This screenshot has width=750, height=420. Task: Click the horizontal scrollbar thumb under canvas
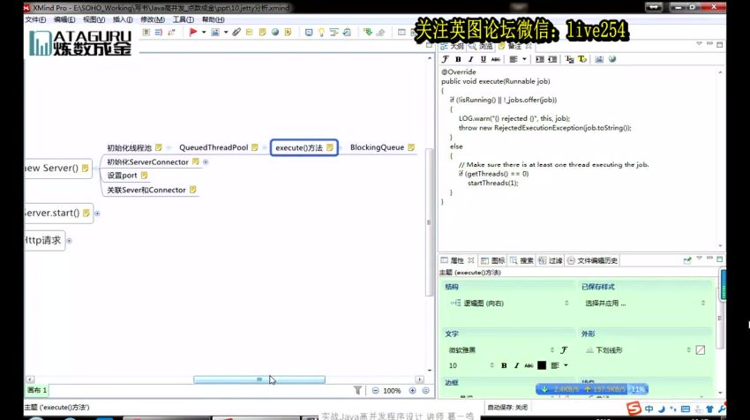click(259, 379)
